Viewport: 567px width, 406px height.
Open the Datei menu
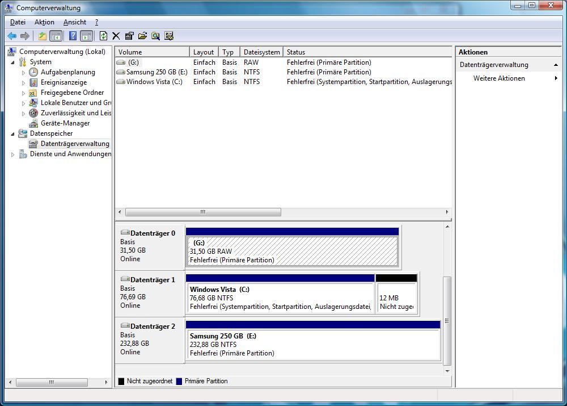[x=18, y=22]
